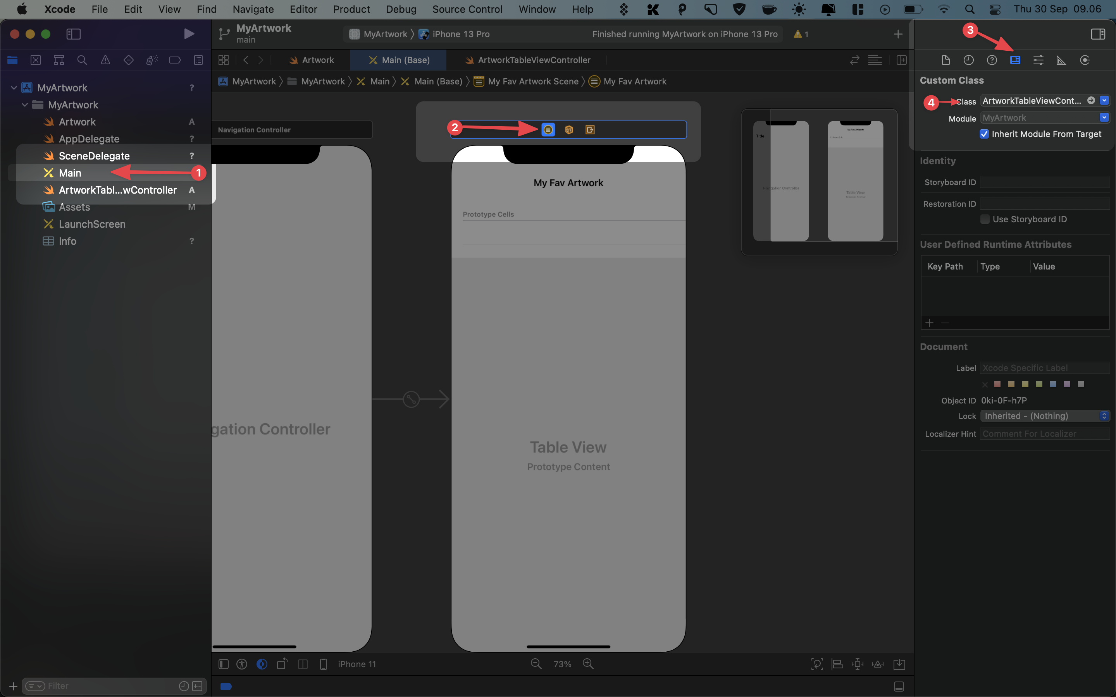Choose the iPhone 13 Pro run destination
The image size is (1116, 697).
point(455,34)
